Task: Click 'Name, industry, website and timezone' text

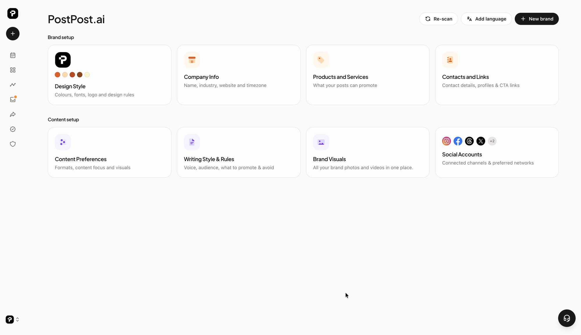Action: point(225,85)
